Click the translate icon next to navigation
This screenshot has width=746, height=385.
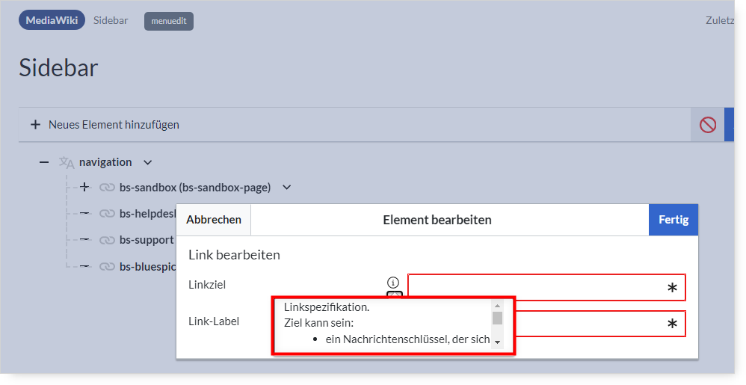click(x=67, y=162)
